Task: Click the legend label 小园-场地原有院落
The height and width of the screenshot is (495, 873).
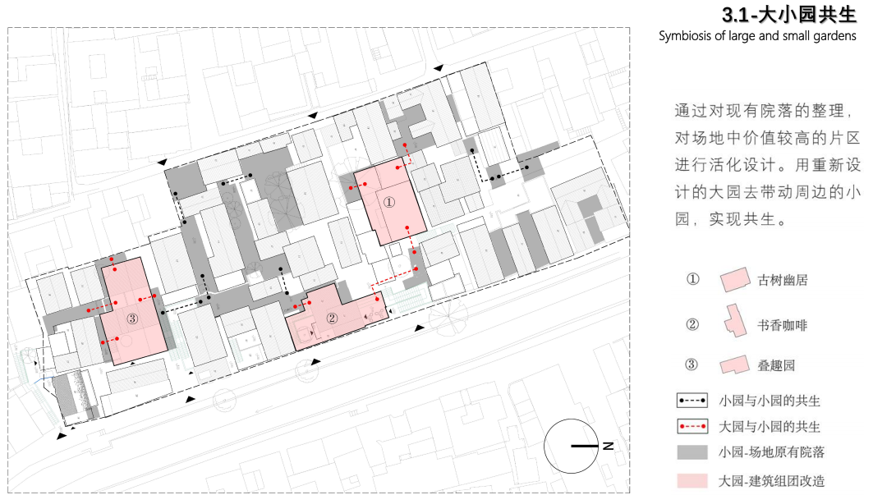Action: tap(772, 452)
